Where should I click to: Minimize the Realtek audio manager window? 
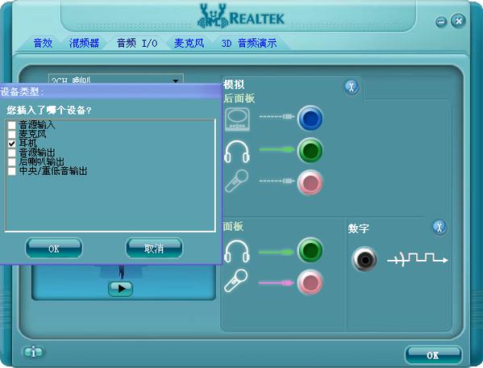441,22
